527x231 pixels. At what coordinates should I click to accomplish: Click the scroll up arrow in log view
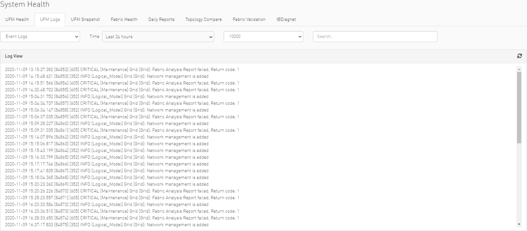coord(519,69)
